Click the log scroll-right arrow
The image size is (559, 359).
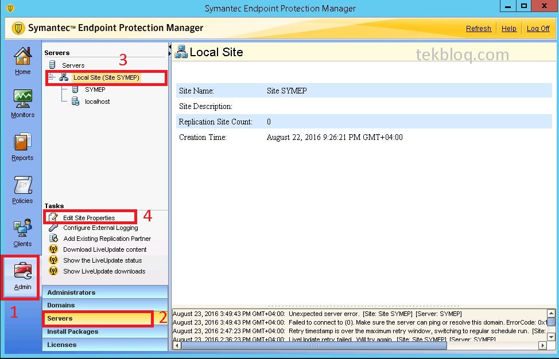click(x=542, y=345)
